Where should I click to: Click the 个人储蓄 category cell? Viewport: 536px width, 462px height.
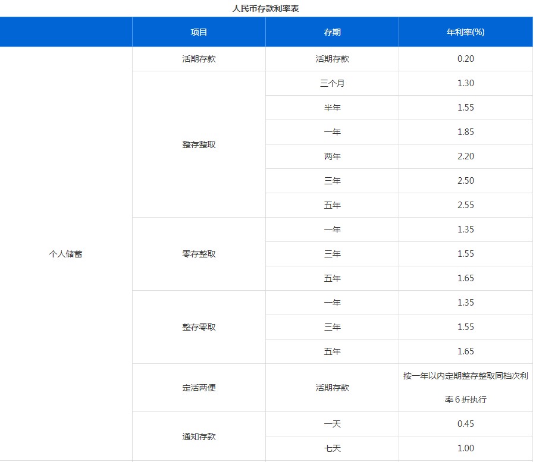[x=65, y=254]
